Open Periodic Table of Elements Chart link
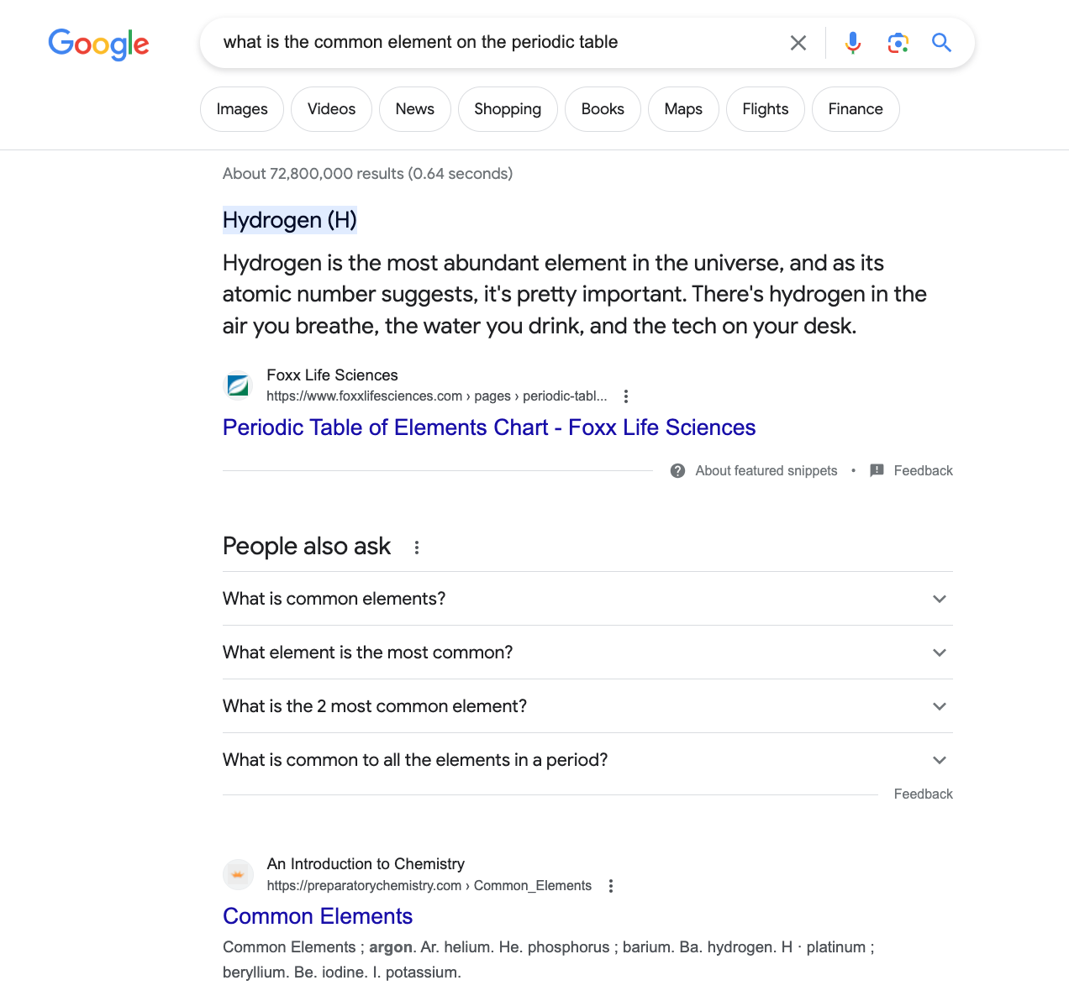 (489, 427)
